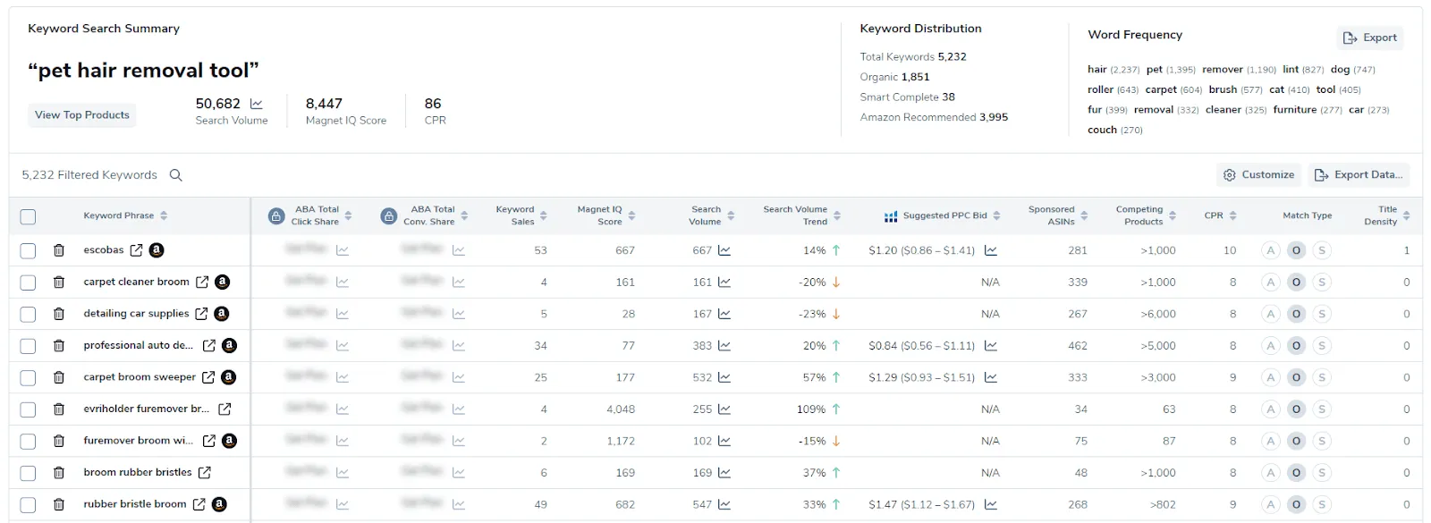The width and height of the screenshot is (1431, 523).
Task: Sort by Suggested PPC Bid
Action: (996, 215)
